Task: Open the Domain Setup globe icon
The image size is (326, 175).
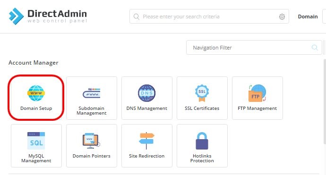Action: click(36, 93)
